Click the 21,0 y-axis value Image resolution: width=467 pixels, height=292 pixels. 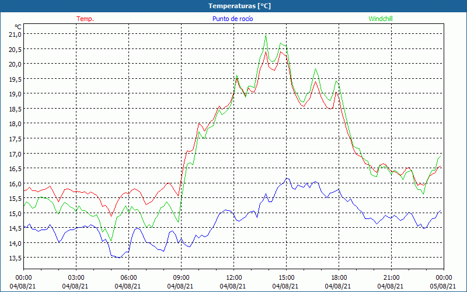[x=15, y=34]
